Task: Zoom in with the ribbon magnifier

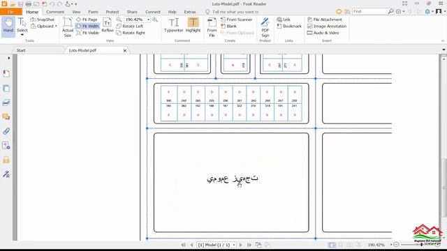Action: point(155,20)
